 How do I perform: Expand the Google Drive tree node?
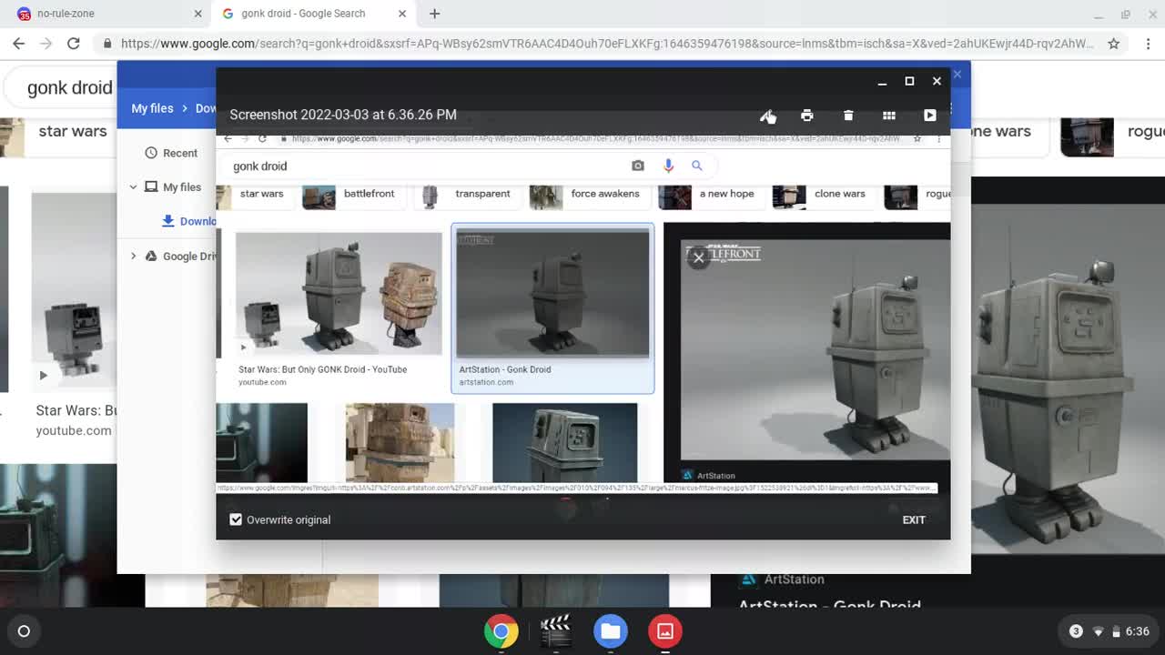tap(133, 257)
